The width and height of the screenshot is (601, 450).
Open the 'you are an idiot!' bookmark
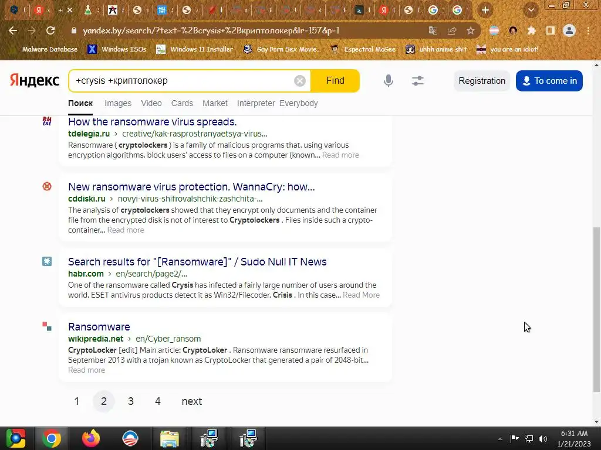click(x=508, y=49)
